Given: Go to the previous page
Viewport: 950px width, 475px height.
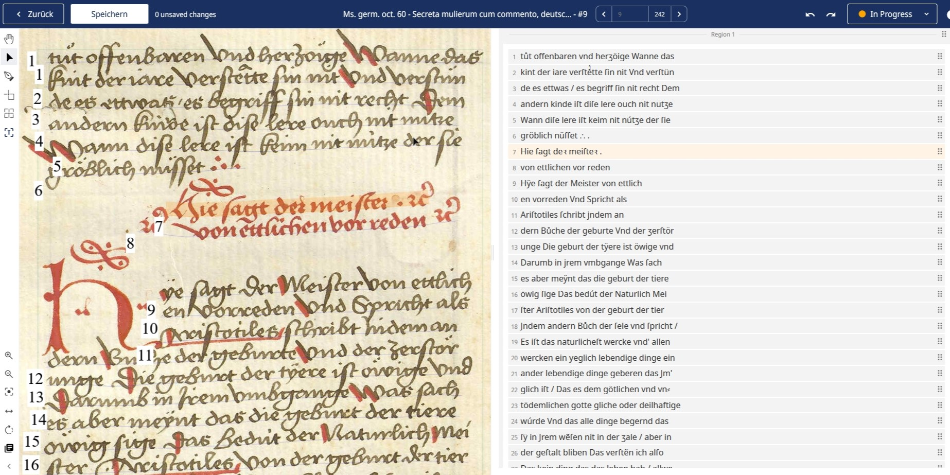Looking at the screenshot, I should point(603,14).
